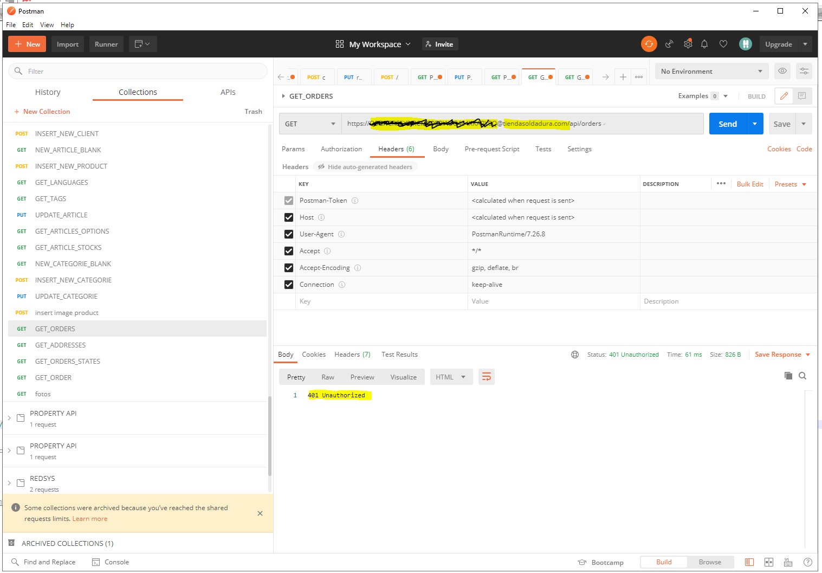Switch to Browse mode
The height and width of the screenshot is (573, 822).
[x=710, y=562]
